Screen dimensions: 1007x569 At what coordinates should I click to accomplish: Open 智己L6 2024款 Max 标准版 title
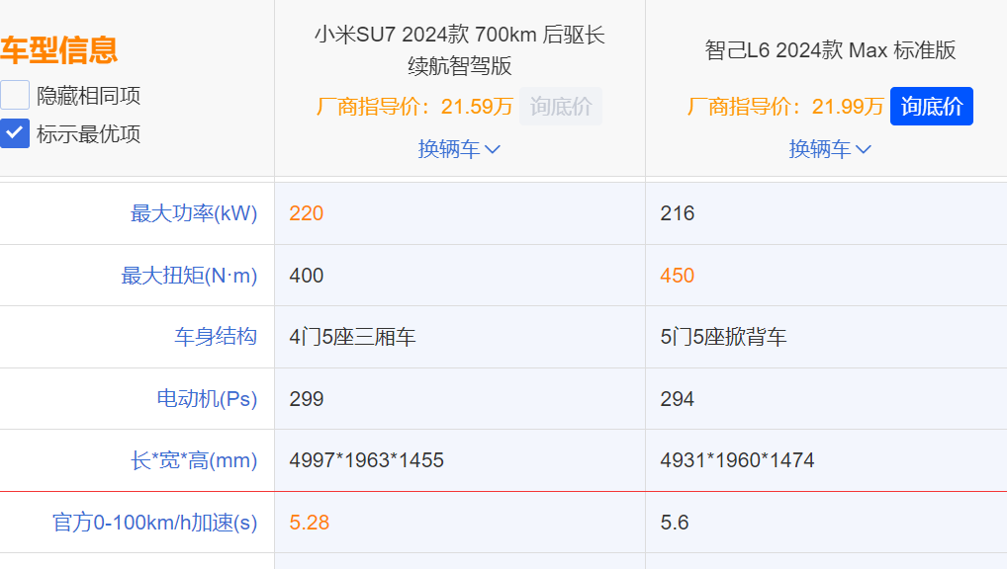[x=830, y=50]
